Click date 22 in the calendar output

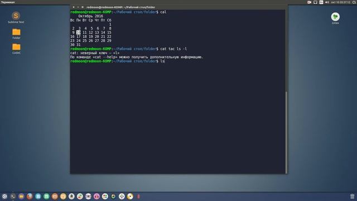coord(109,36)
